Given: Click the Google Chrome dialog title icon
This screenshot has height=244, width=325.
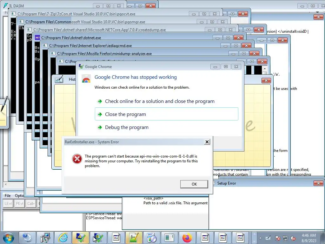Looking at the screenshot, I should [x=81, y=67].
